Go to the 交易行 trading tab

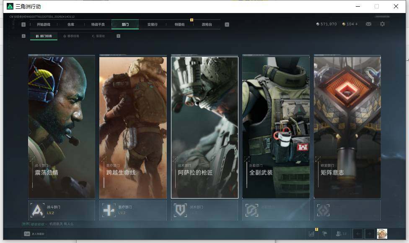(153, 24)
